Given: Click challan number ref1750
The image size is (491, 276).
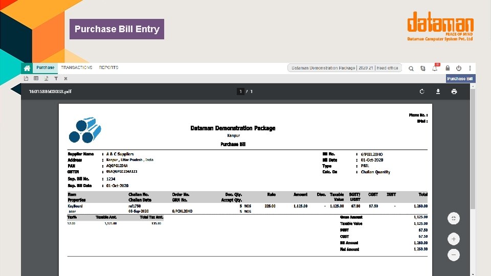Looking at the screenshot, I should coord(135,206).
